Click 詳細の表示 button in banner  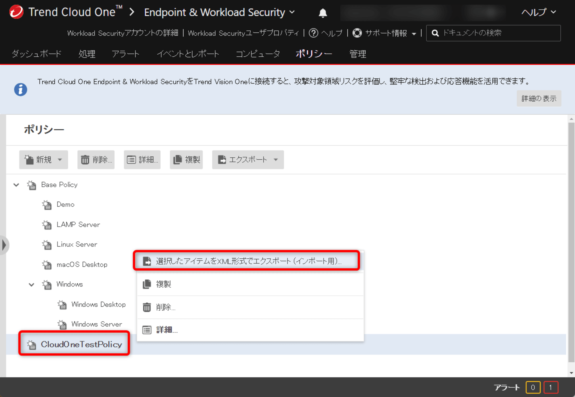539,98
